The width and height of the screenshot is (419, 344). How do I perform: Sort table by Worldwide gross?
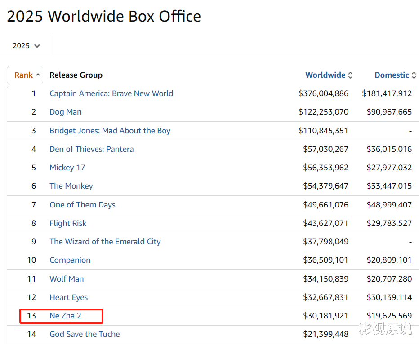click(x=329, y=75)
